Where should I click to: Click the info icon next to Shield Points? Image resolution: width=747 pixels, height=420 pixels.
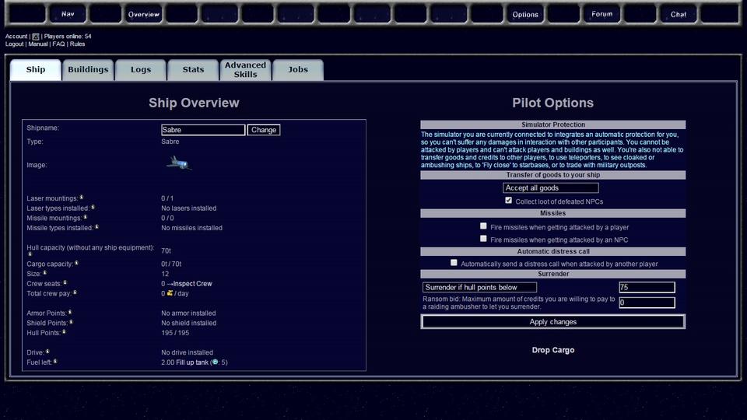(71, 322)
